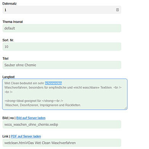Click the icon inside the Datensatz field

[x=117, y=10]
